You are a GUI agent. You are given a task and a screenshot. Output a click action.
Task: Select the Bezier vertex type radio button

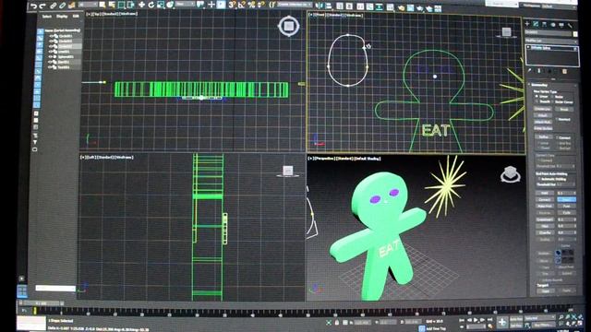[x=552, y=97]
